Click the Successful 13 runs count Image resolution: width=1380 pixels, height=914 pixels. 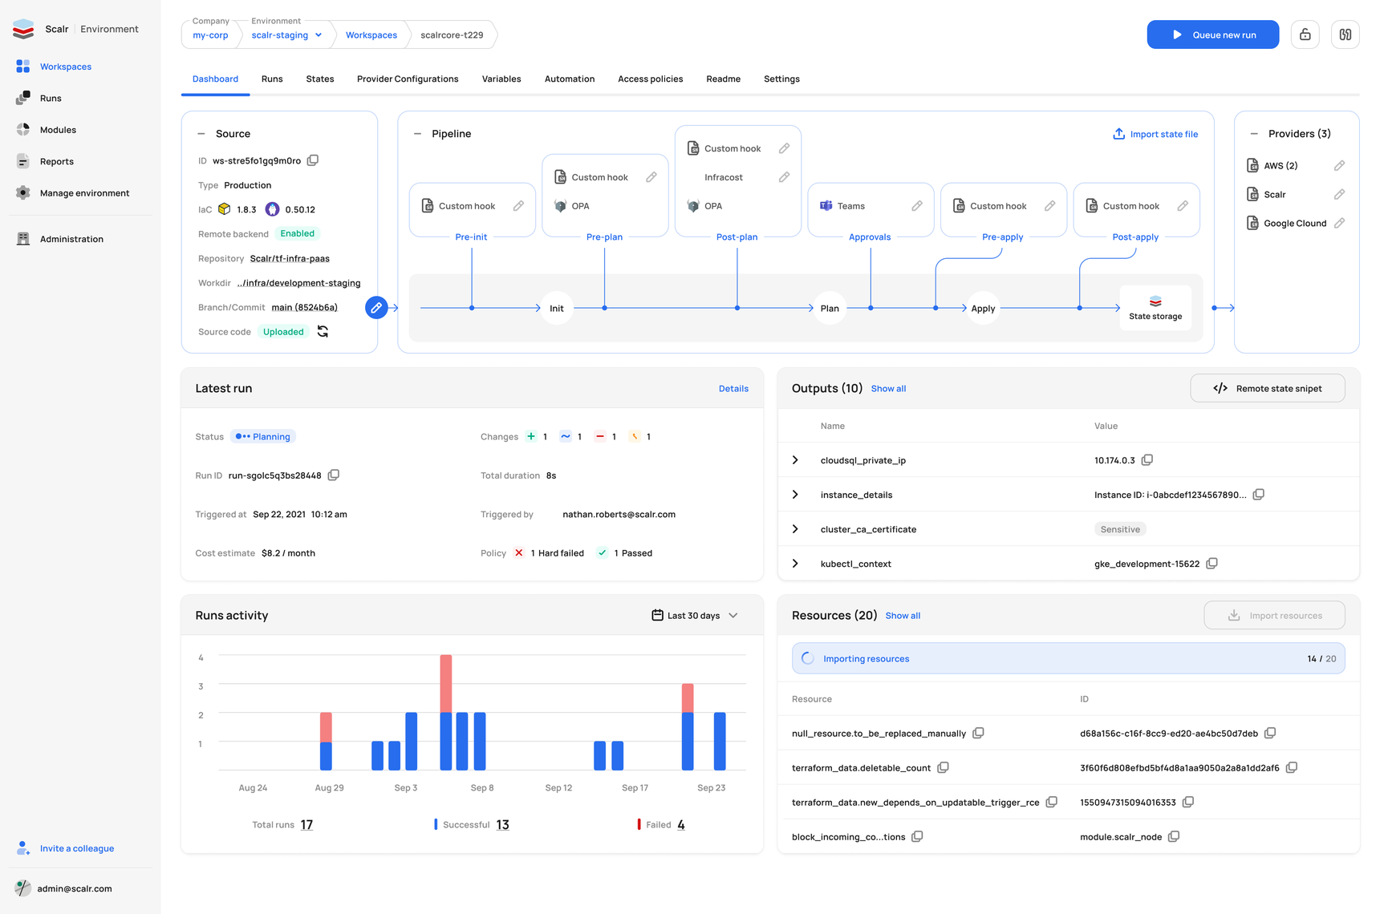pyautogui.click(x=503, y=825)
